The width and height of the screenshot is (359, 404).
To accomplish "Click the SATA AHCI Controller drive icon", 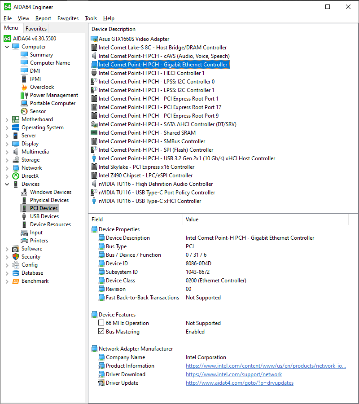I will (94, 124).
